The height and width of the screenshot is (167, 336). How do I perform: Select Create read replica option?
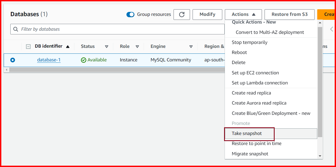[x=251, y=93]
